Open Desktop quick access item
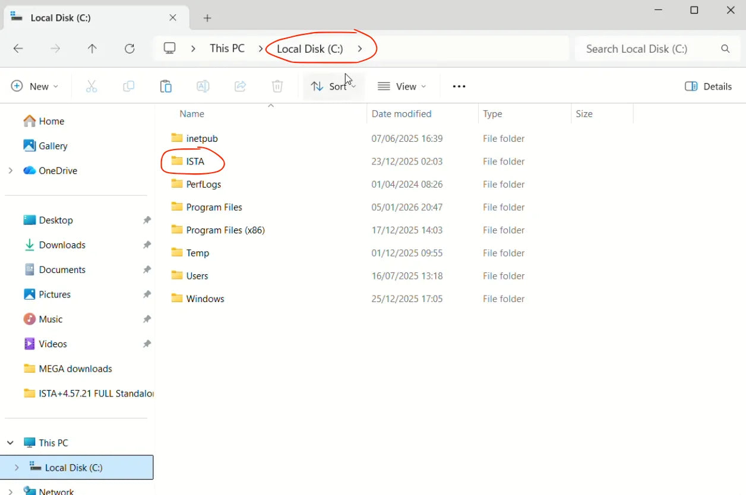 pyautogui.click(x=48, y=220)
